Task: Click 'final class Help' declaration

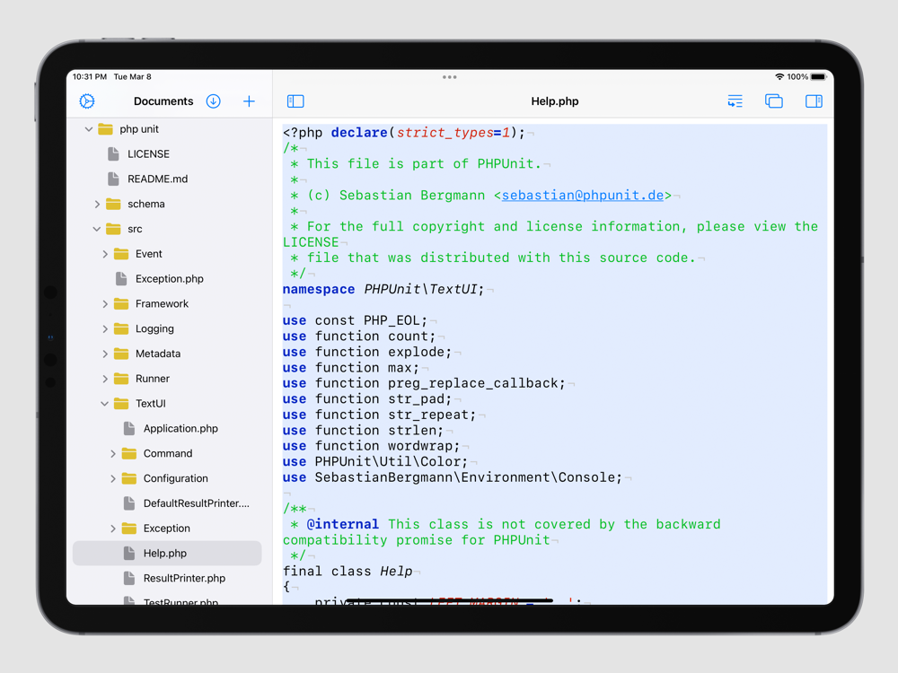Action: point(348,571)
